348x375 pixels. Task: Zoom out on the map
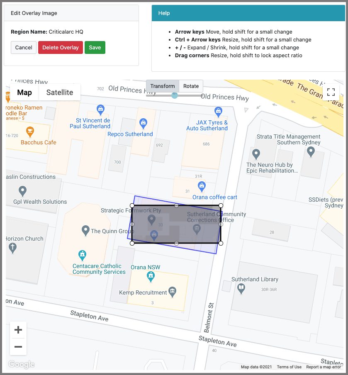pos(18,347)
